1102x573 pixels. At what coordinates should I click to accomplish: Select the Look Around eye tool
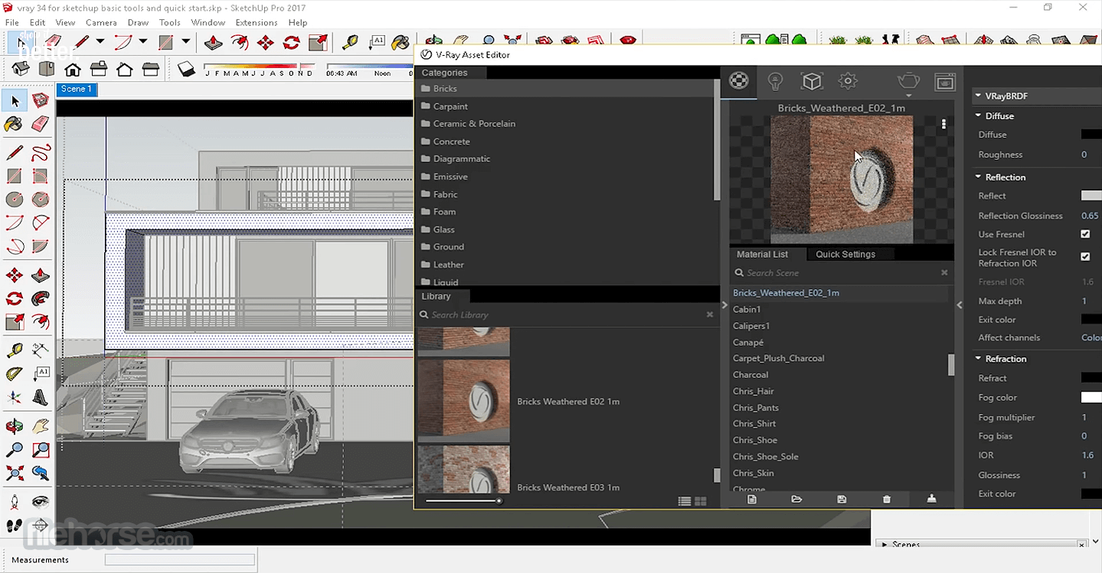(x=41, y=502)
